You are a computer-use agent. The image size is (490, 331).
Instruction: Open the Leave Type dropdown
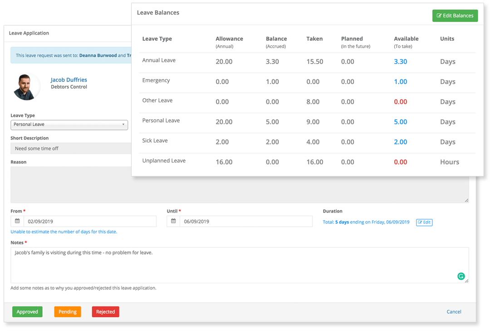click(69, 124)
